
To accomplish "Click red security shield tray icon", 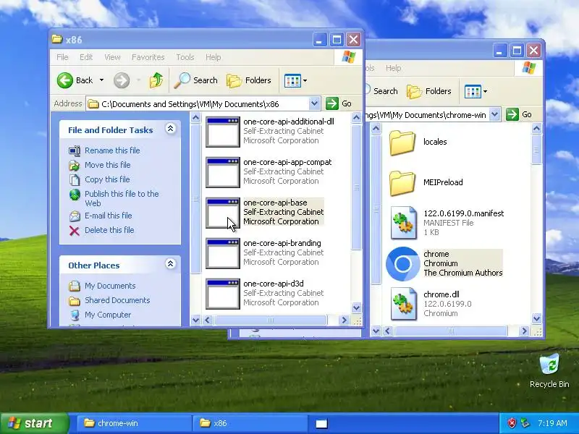I will click(x=512, y=423).
